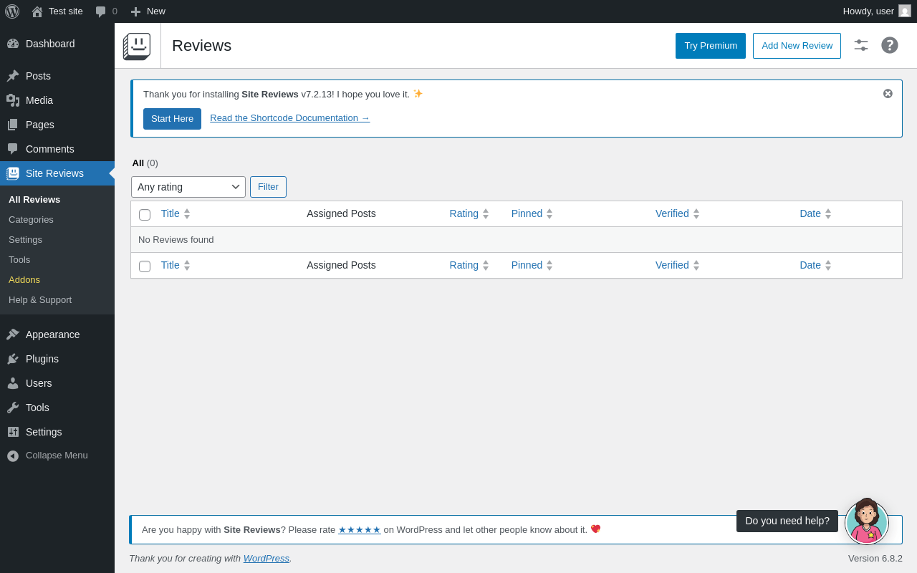Open Site Reviews Tools submenu item
Screen dimensions: 917x573
click(19, 259)
